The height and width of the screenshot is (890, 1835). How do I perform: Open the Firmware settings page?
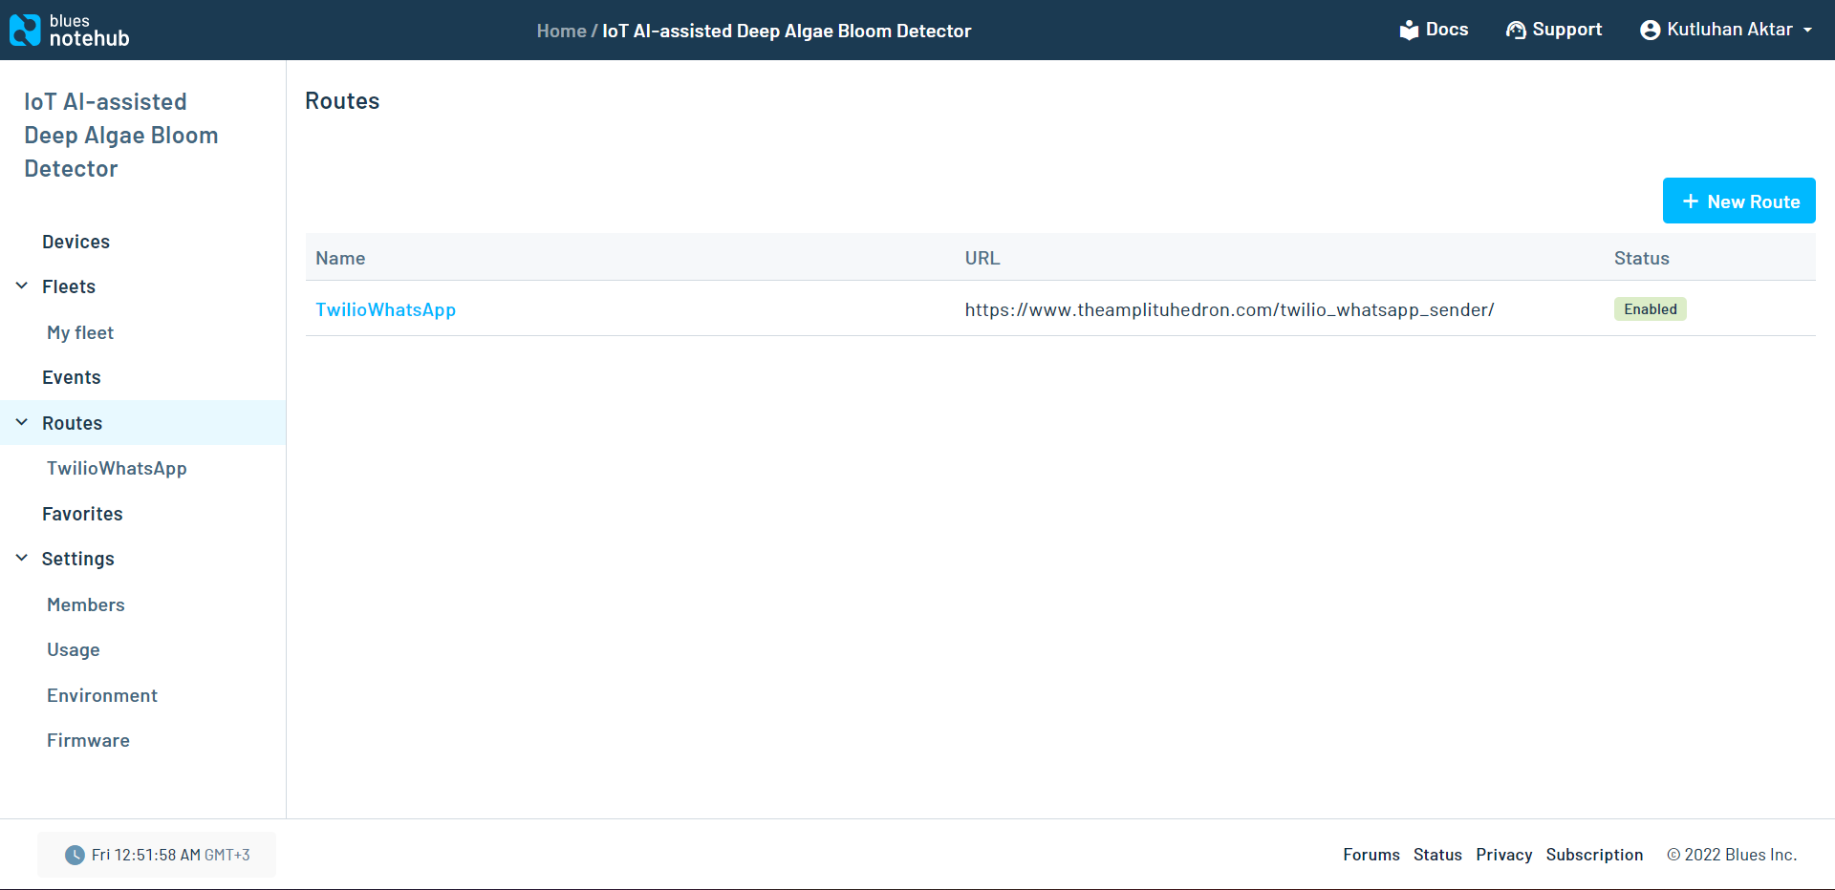pos(88,740)
